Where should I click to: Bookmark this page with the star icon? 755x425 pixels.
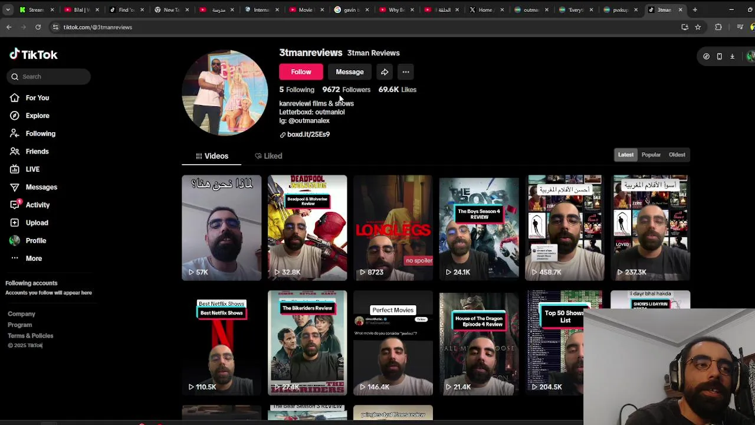(x=698, y=27)
